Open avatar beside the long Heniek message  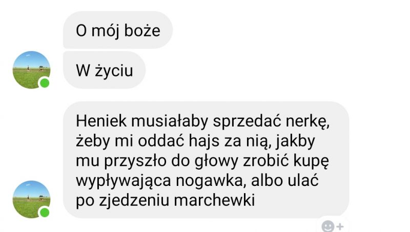click(31, 199)
